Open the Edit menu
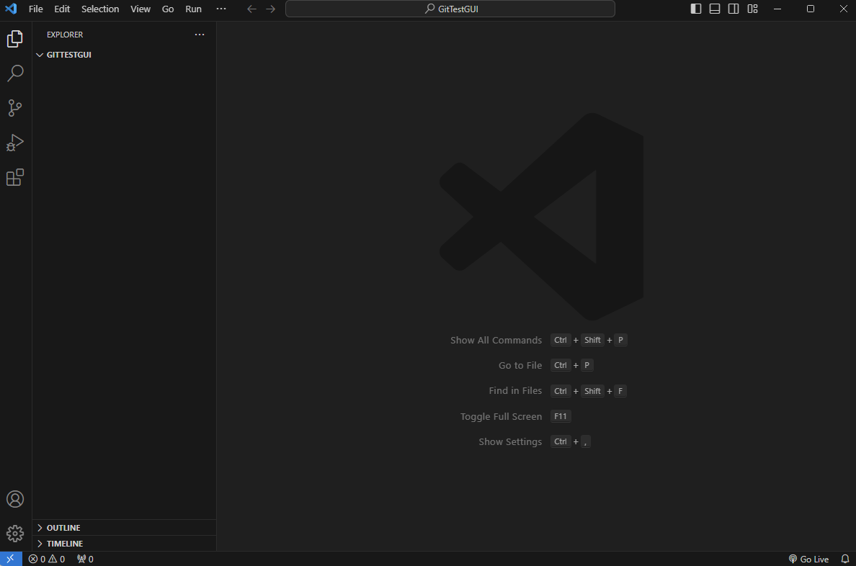This screenshot has width=856, height=566. [x=62, y=9]
